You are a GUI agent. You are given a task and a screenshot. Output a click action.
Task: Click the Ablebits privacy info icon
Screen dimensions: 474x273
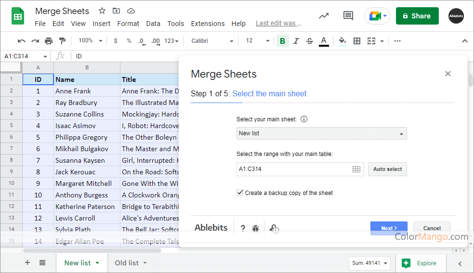pyautogui.click(x=274, y=229)
